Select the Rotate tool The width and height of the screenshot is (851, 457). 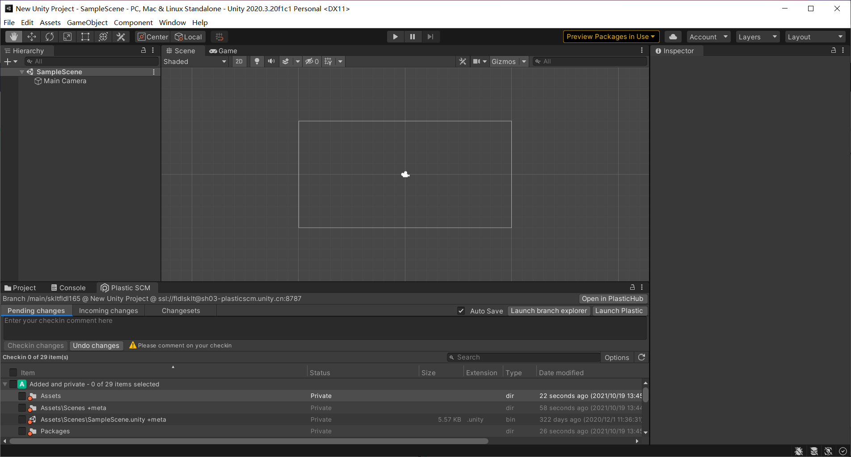pos(50,37)
